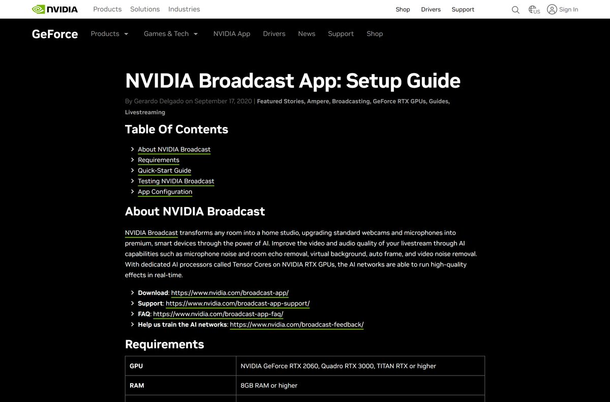Click GeForce RTX GPUs category tag

click(x=399, y=102)
